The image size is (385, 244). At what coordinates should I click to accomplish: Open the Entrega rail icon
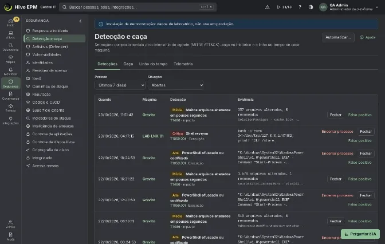10,108
